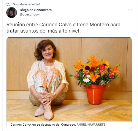
Task: Click the photographer credit ÁNGEL NAVARRETE
Action: 91,124
